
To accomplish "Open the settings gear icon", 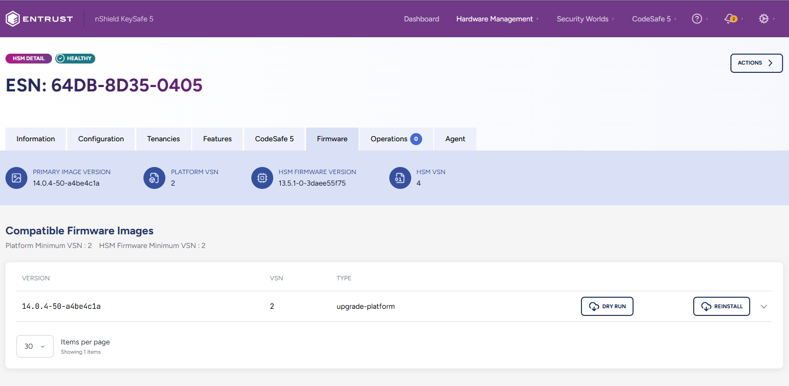I will pyautogui.click(x=763, y=19).
